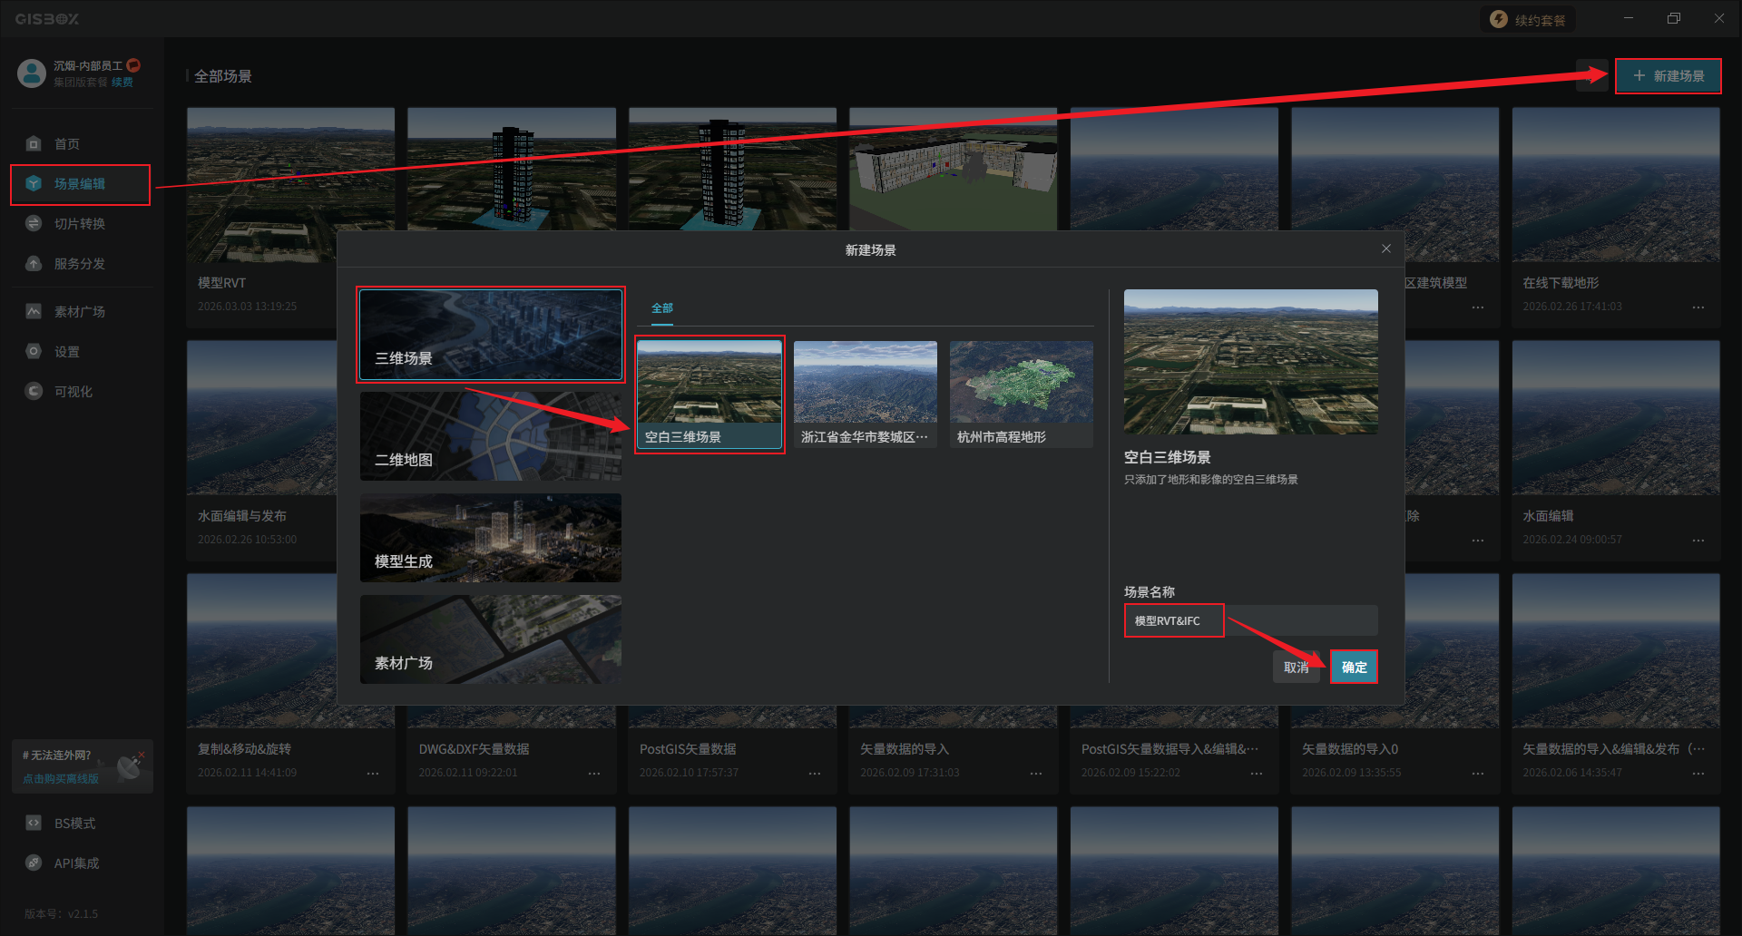The image size is (1742, 936).
Task: Open the Material Plaza (素材广场) sidebar icon
Action: [34, 312]
